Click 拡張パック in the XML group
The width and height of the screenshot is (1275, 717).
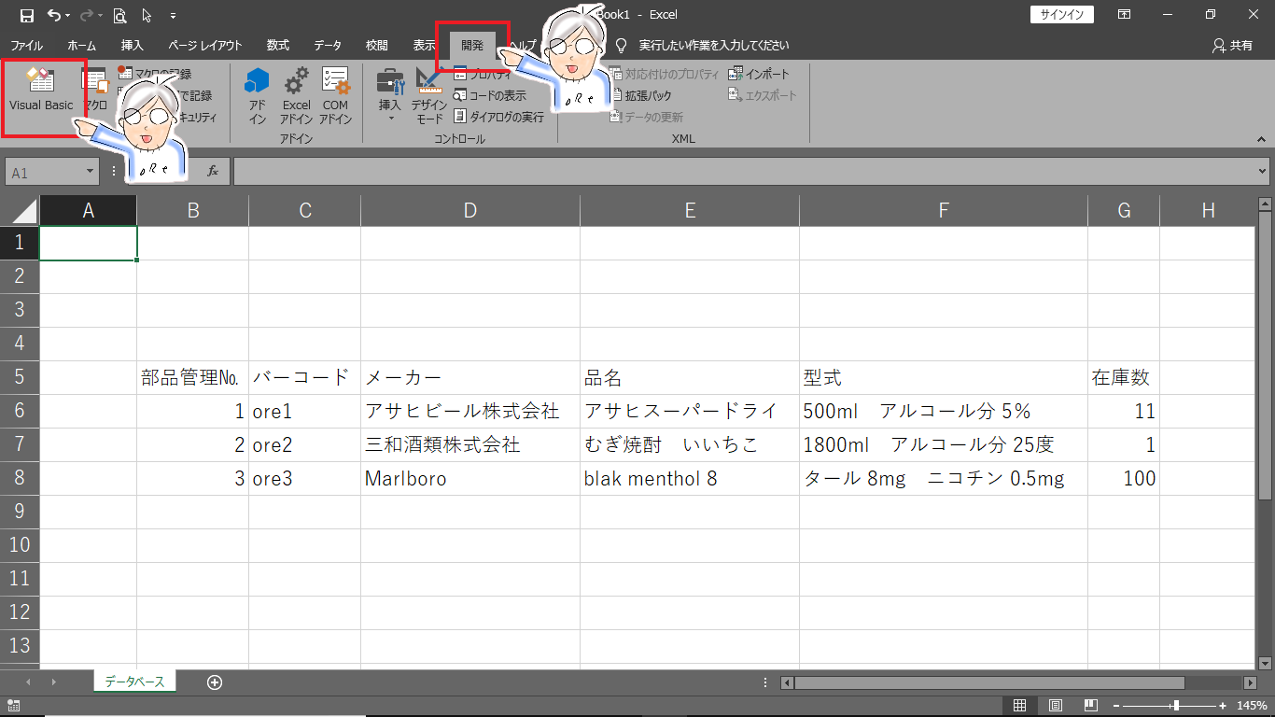(640, 95)
